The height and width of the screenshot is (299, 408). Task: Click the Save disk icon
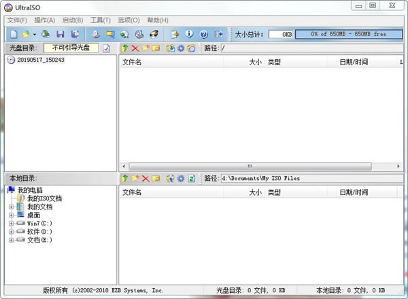click(x=60, y=34)
